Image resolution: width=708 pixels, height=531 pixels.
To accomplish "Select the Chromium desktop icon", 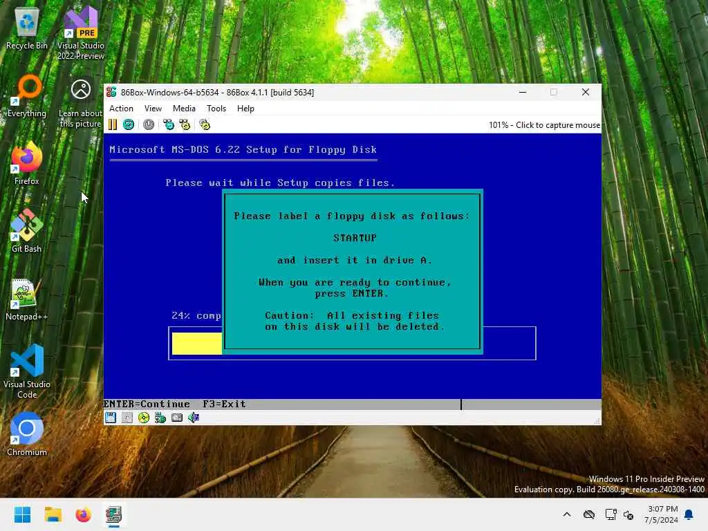I will 27,434.
